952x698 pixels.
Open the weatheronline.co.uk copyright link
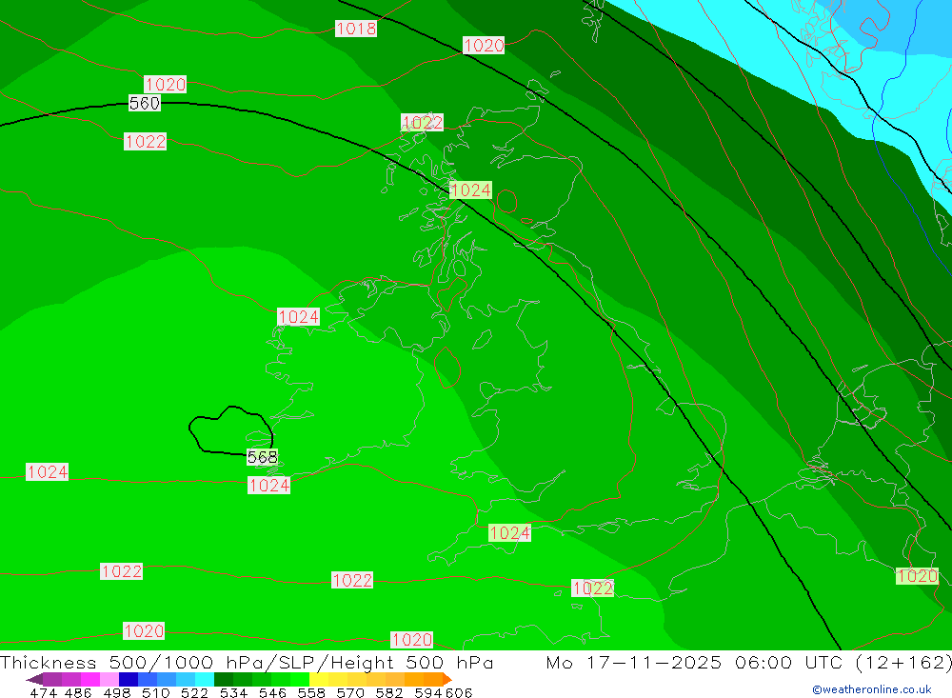coord(872,689)
